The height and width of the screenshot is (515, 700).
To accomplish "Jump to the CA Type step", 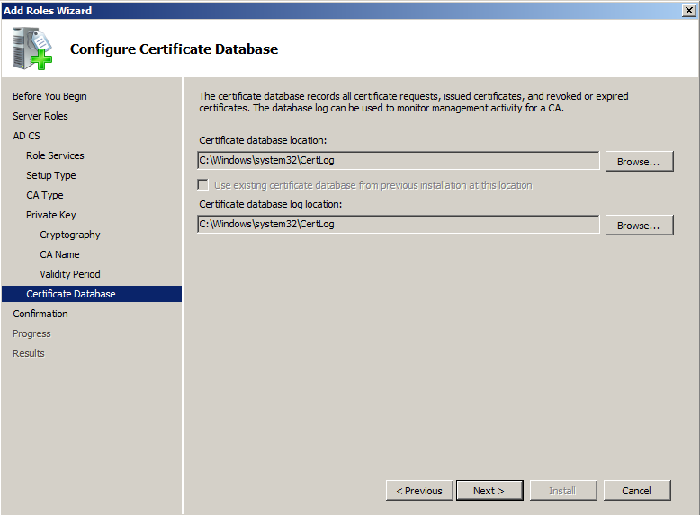I will (44, 195).
